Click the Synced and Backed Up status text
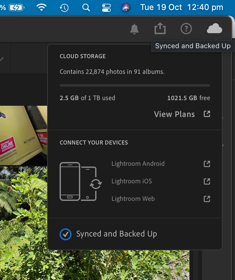Image resolution: width=235 pixels, height=280 pixels. (117, 234)
